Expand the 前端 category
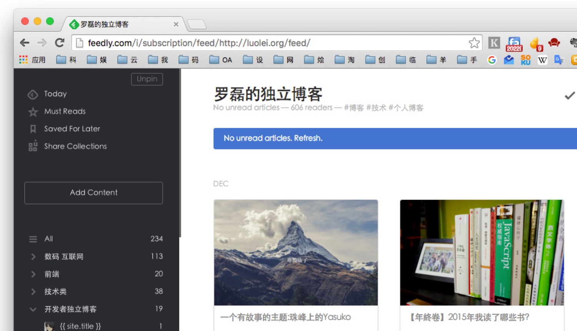The image size is (577, 331). click(33, 274)
